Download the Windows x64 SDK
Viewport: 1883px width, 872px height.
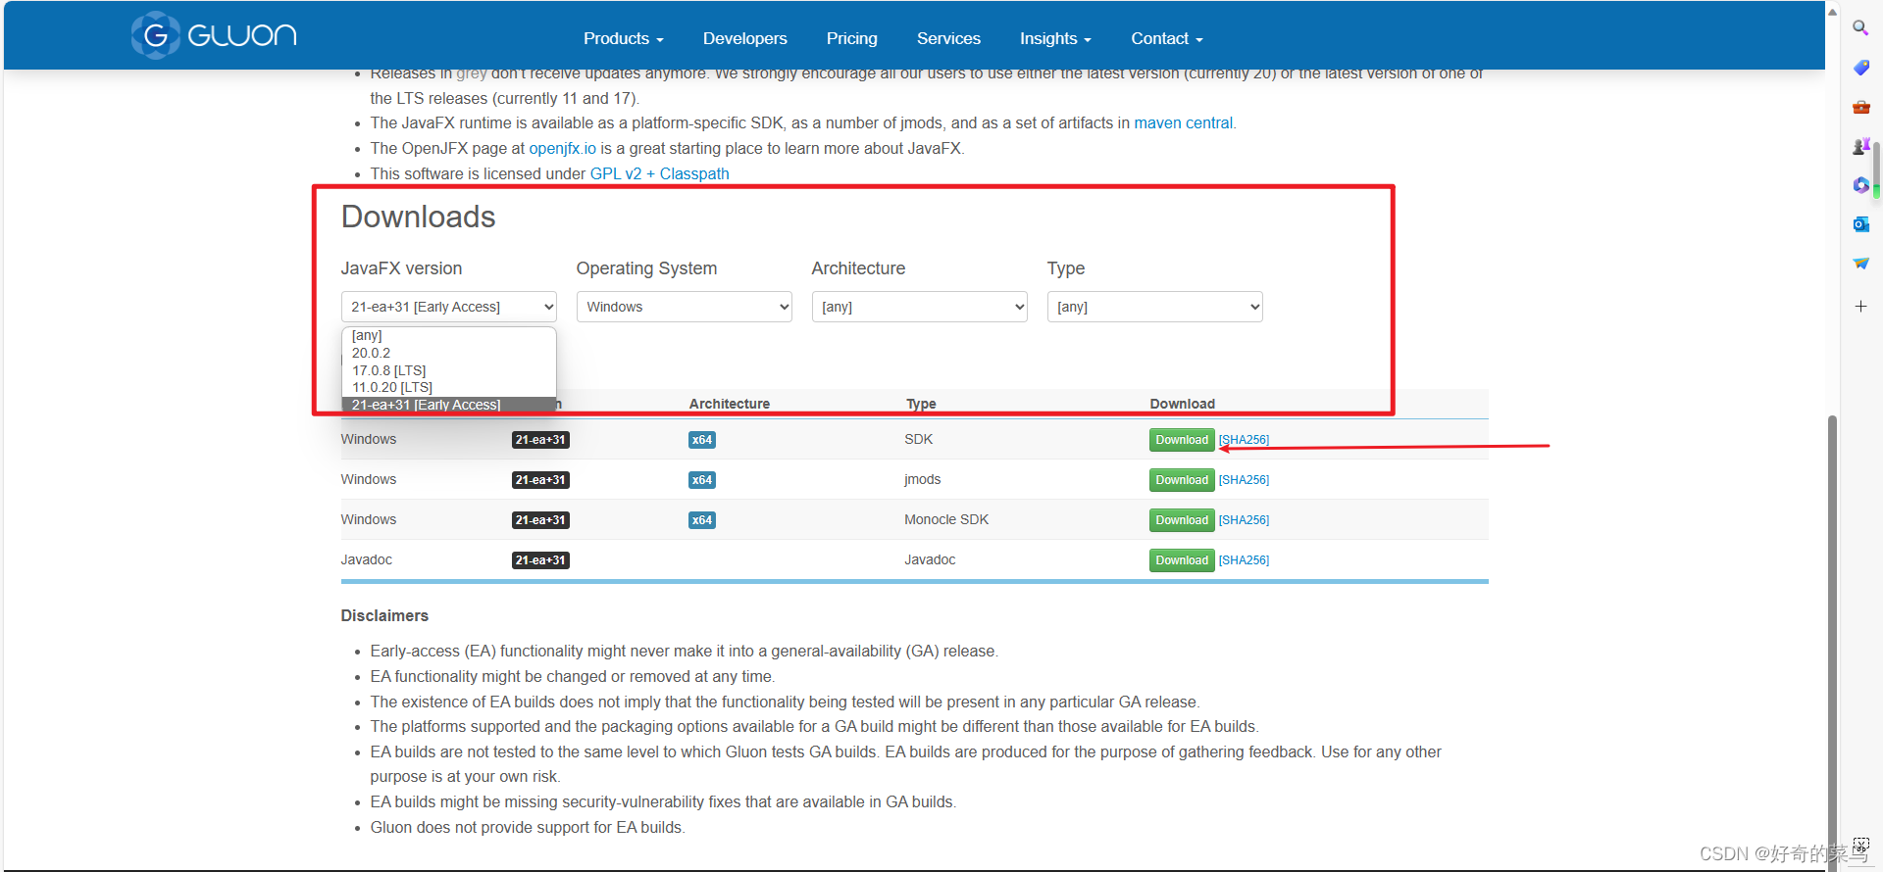pos(1182,440)
